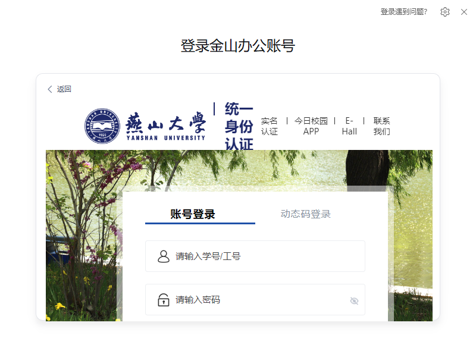Click the 统一身份认证 heading text
This screenshot has height=357, width=476.
(239, 126)
